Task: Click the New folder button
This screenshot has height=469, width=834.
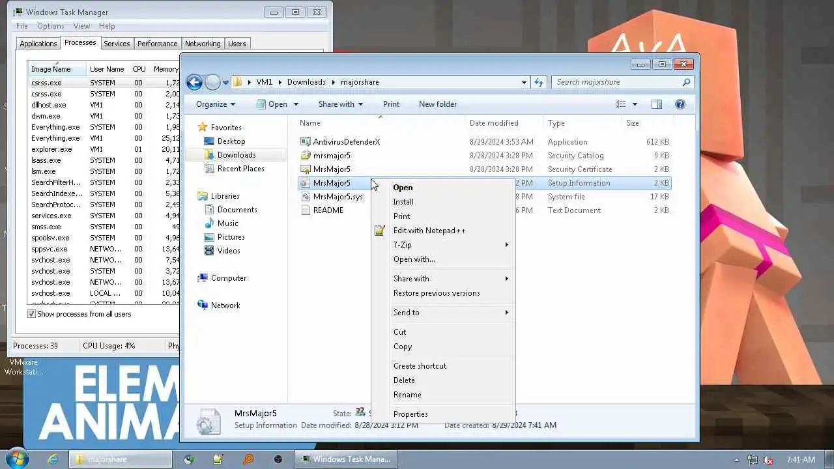Action: coord(438,104)
